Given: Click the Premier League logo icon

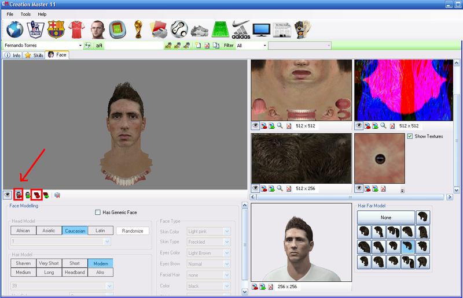Looking at the screenshot, I should (35, 29).
